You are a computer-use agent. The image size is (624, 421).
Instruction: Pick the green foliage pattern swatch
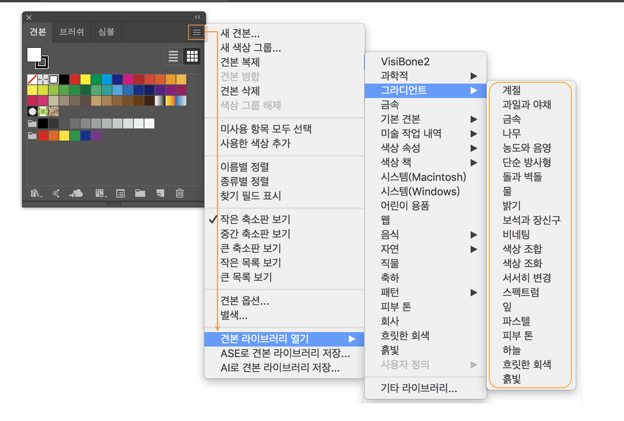tap(43, 111)
